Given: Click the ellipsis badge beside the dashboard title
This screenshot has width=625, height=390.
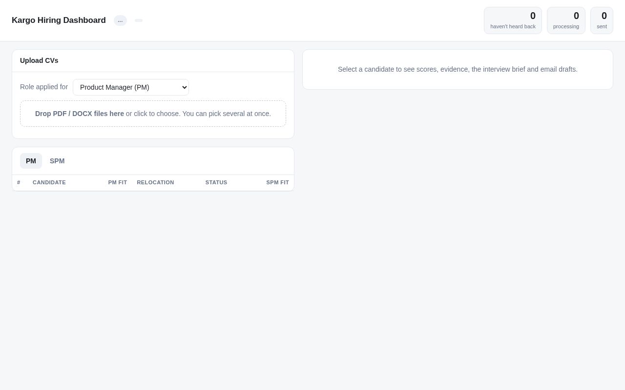Looking at the screenshot, I should pyautogui.click(x=120, y=20).
